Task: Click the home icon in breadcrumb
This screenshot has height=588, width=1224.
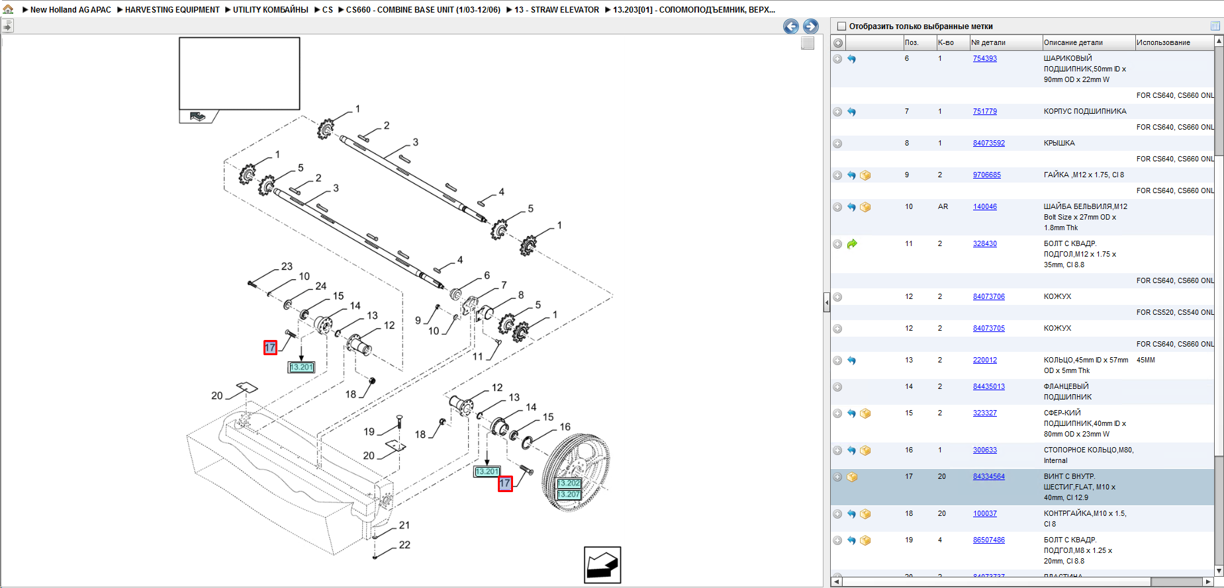Action: 8,9
